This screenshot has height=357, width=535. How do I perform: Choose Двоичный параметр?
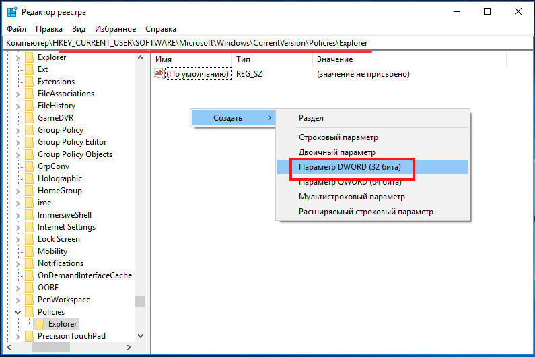click(x=373, y=152)
